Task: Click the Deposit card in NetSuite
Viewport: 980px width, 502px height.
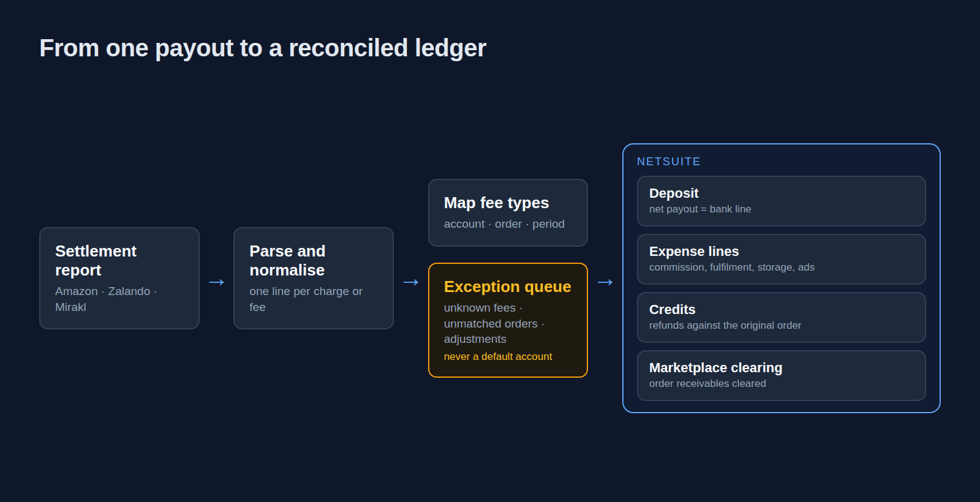Action: point(782,201)
